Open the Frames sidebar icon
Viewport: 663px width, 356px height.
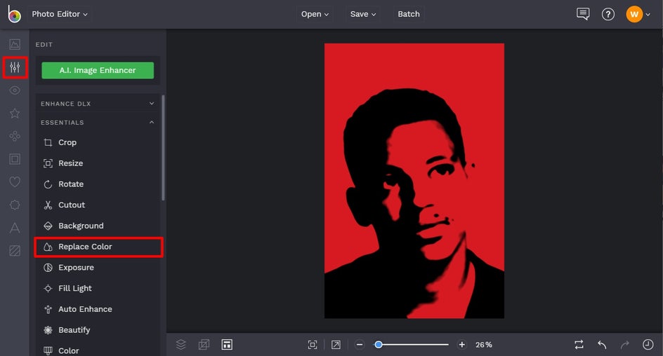tap(15, 159)
